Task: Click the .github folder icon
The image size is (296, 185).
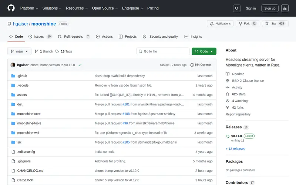Action: pyautogui.click(x=13, y=76)
